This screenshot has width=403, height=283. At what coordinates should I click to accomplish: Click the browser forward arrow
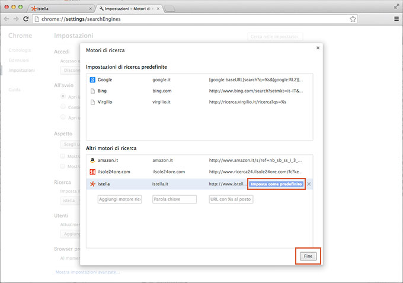[16, 19]
